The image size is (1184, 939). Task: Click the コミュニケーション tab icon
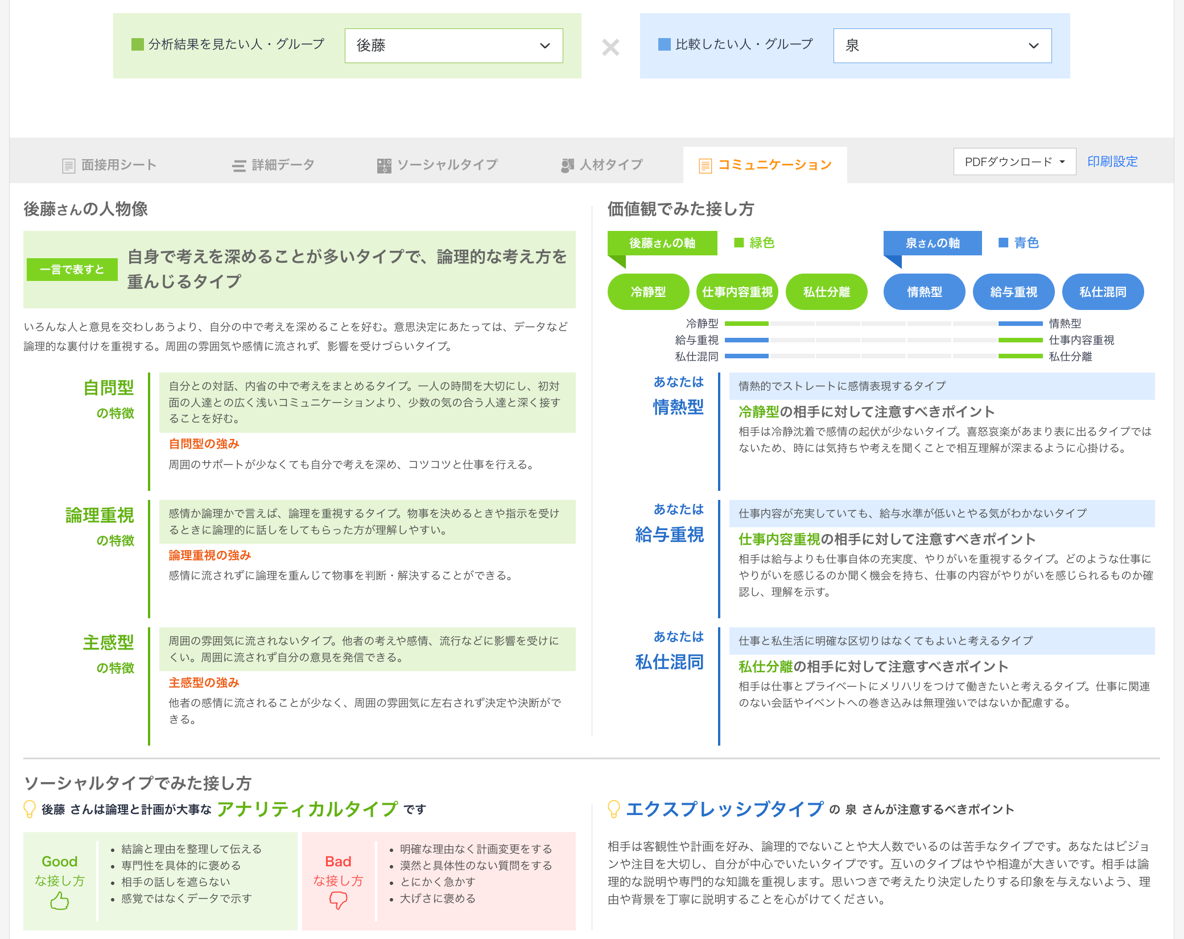tap(705, 166)
